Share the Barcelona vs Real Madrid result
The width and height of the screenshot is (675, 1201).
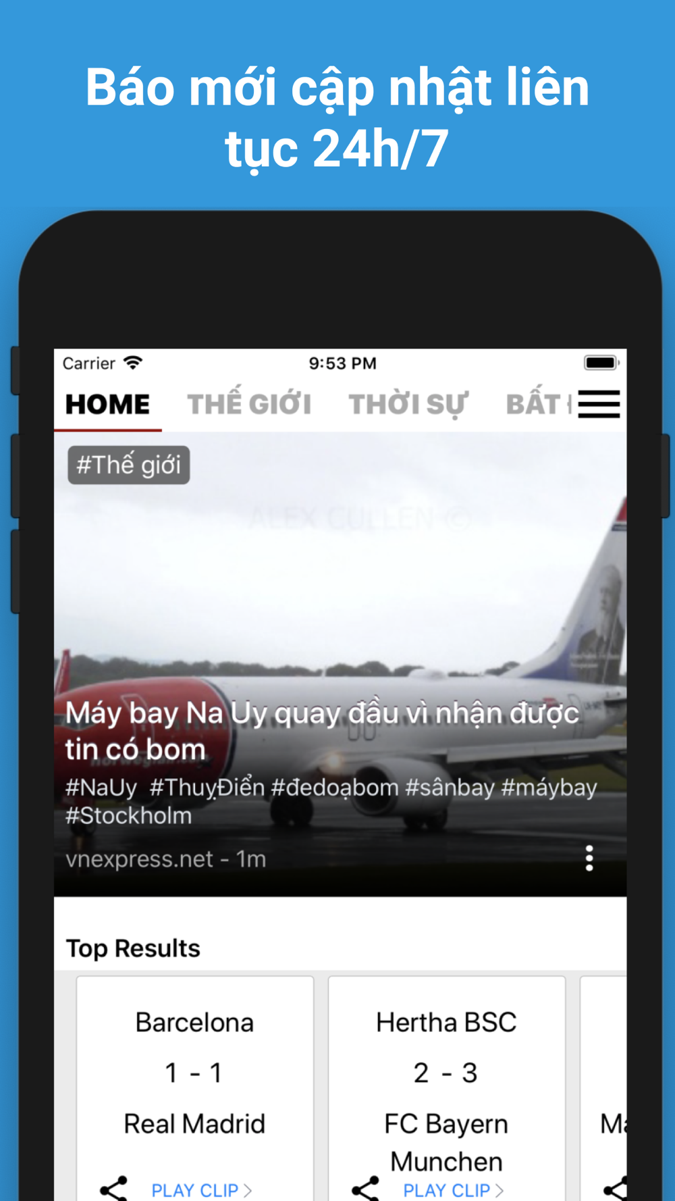point(113,1189)
